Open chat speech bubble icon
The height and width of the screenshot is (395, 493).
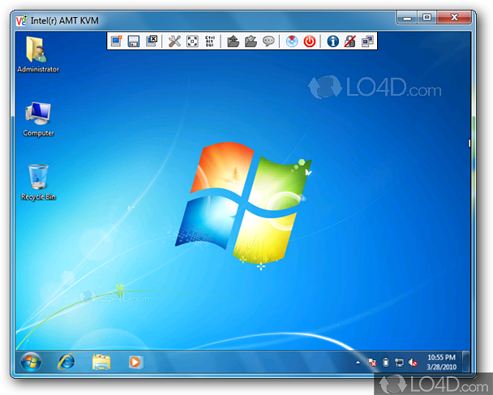268,41
